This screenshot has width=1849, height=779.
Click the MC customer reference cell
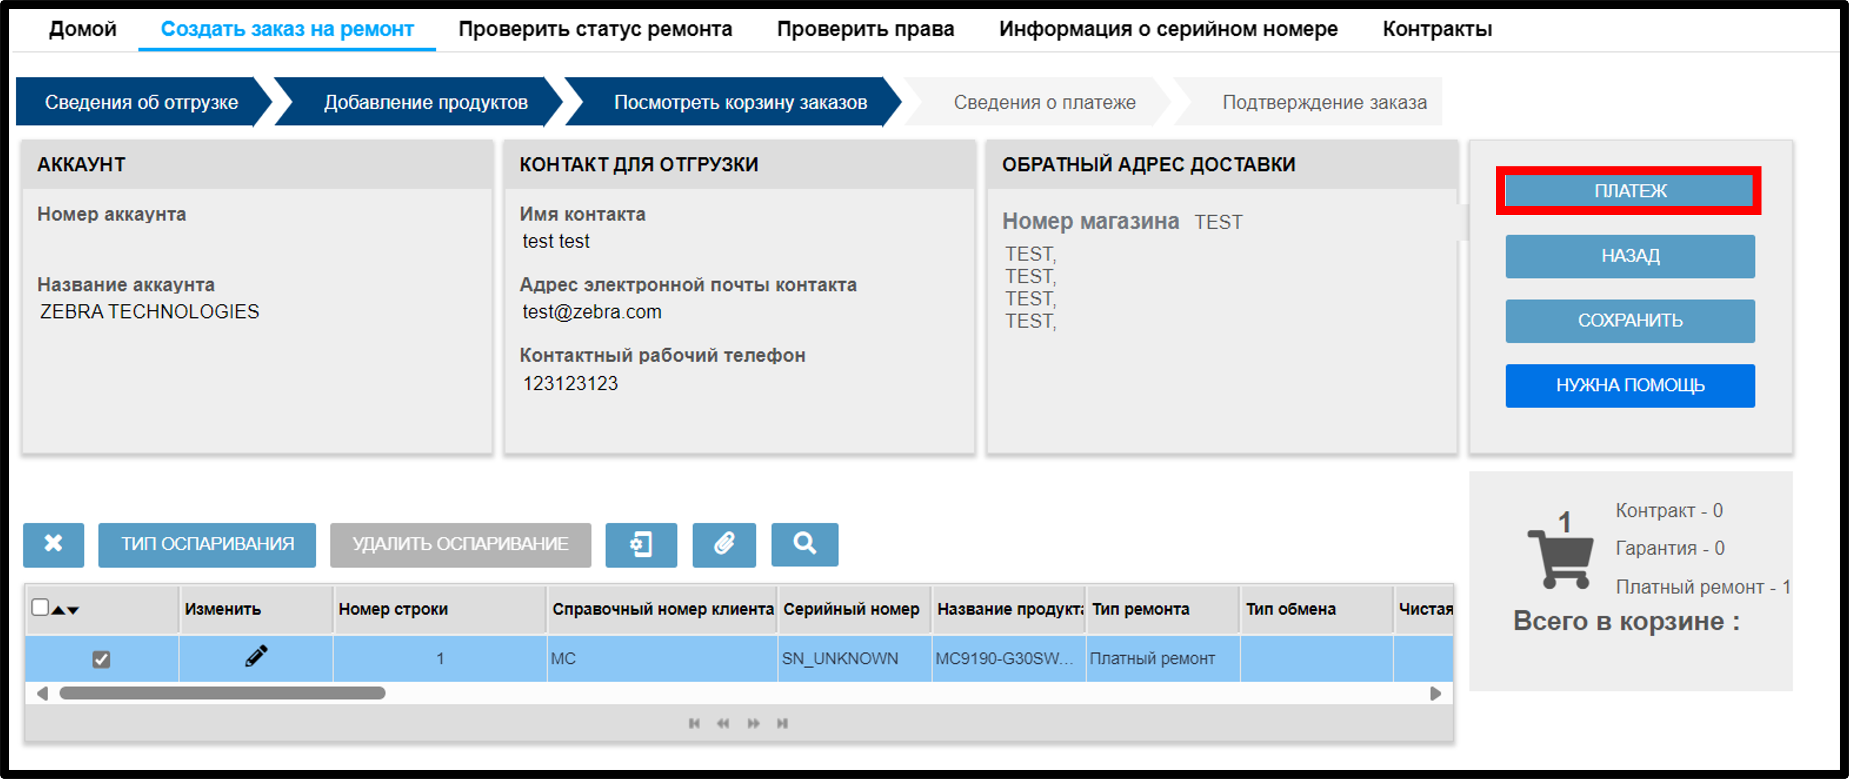point(662,659)
